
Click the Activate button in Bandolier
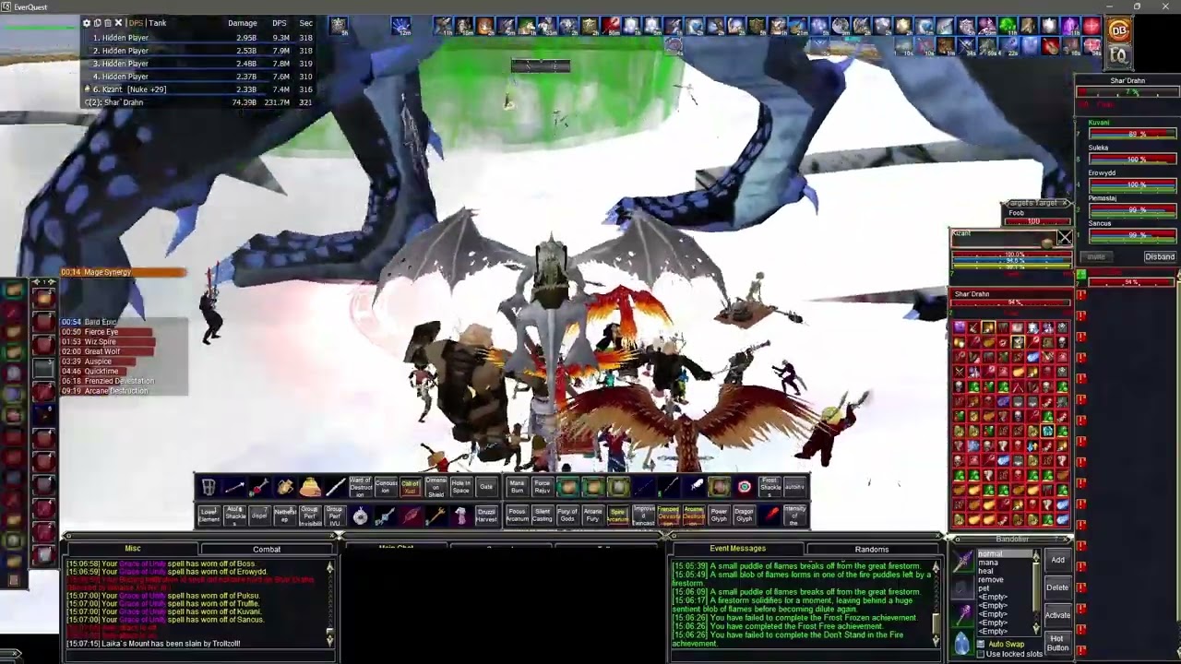pos(1058,615)
